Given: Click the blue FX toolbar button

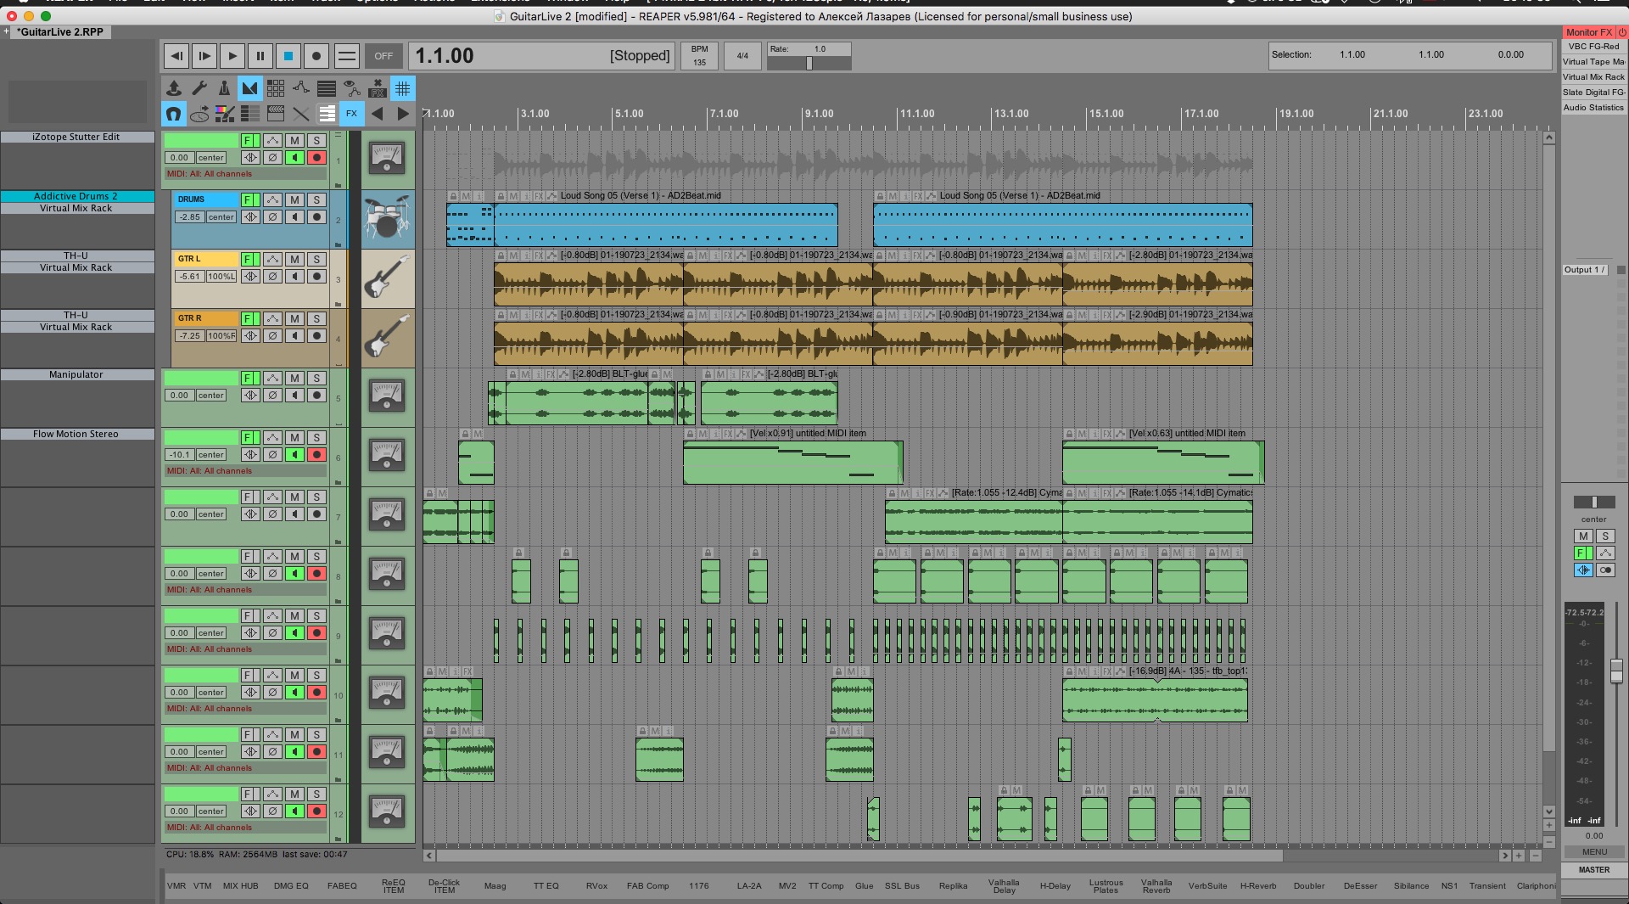Looking at the screenshot, I should click(352, 114).
